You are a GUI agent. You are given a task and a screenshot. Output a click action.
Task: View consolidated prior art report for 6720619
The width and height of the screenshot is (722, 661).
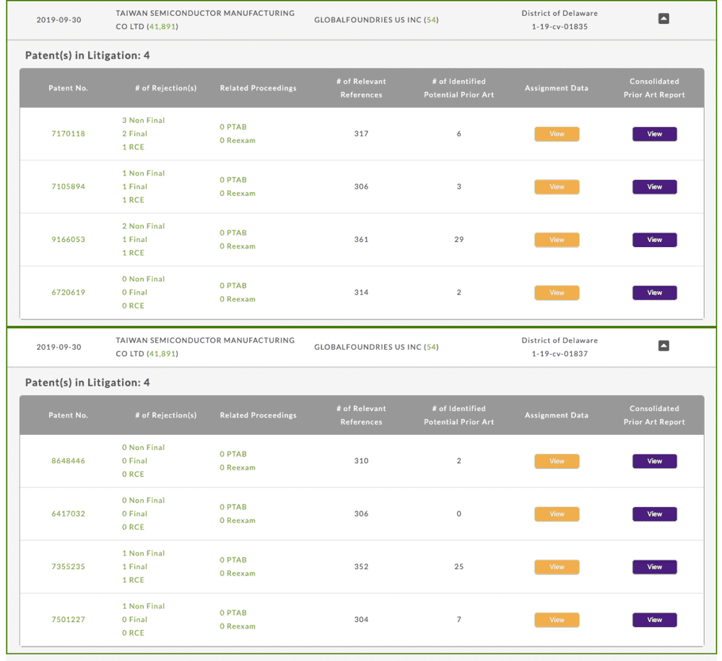(654, 293)
